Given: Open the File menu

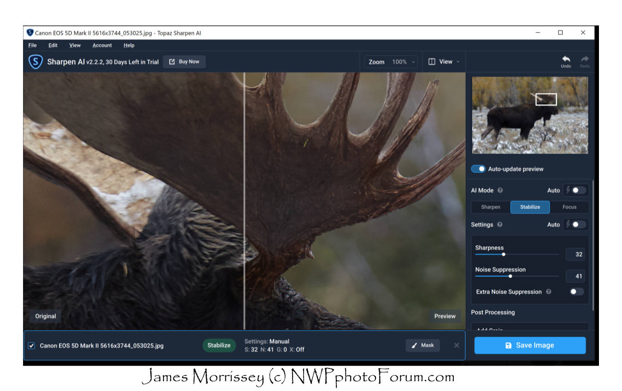Looking at the screenshot, I should [32, 45].
